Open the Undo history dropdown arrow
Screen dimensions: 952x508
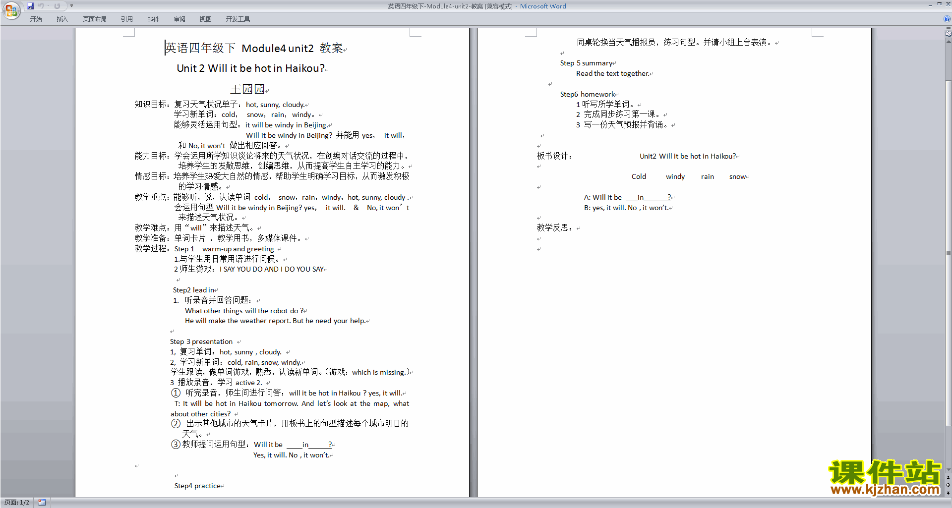coord(48,6)
